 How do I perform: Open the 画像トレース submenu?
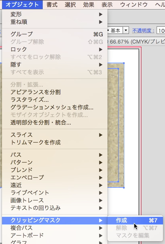[x=55, y=200]
